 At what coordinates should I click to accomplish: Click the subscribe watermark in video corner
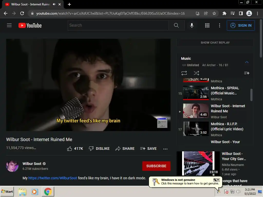pyautogui.click(x=162, y=123)
